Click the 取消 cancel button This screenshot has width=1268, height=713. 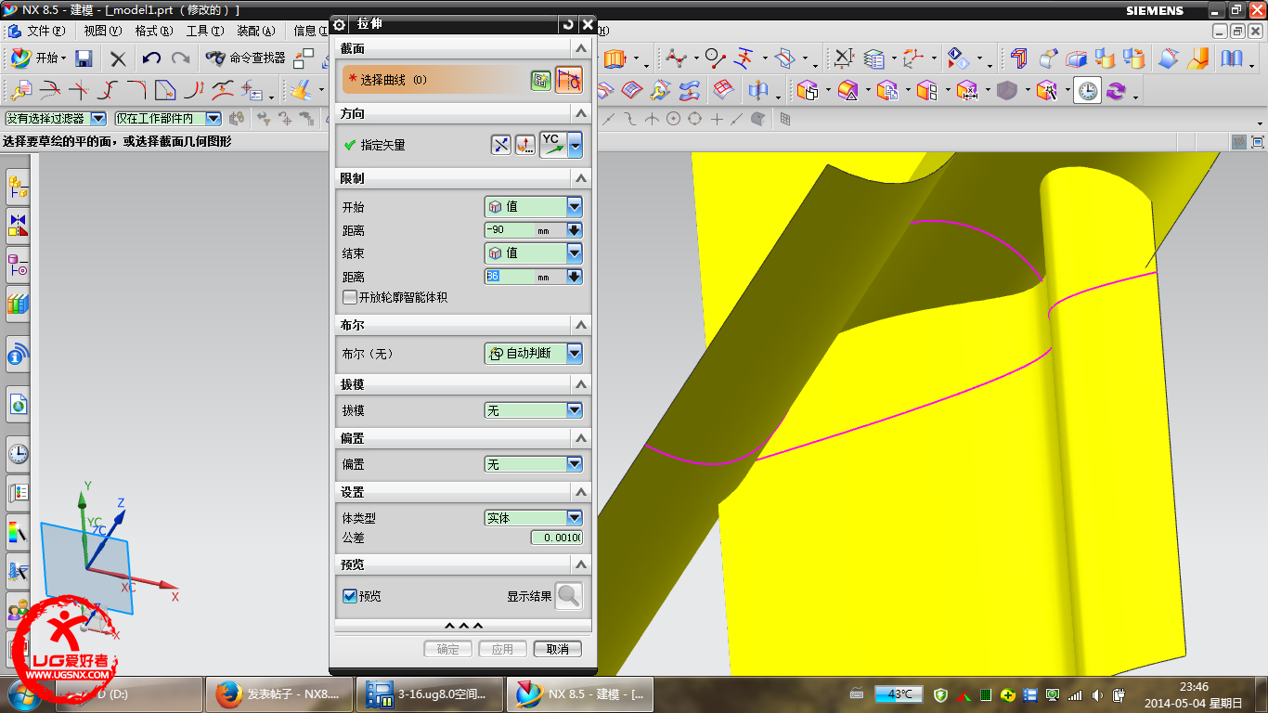558,649
